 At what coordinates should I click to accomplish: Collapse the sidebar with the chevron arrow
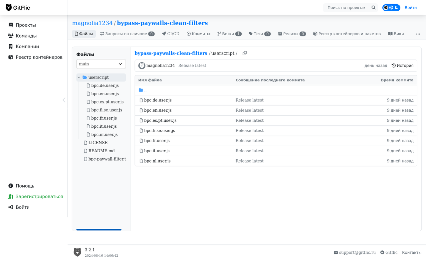[64, 100]
